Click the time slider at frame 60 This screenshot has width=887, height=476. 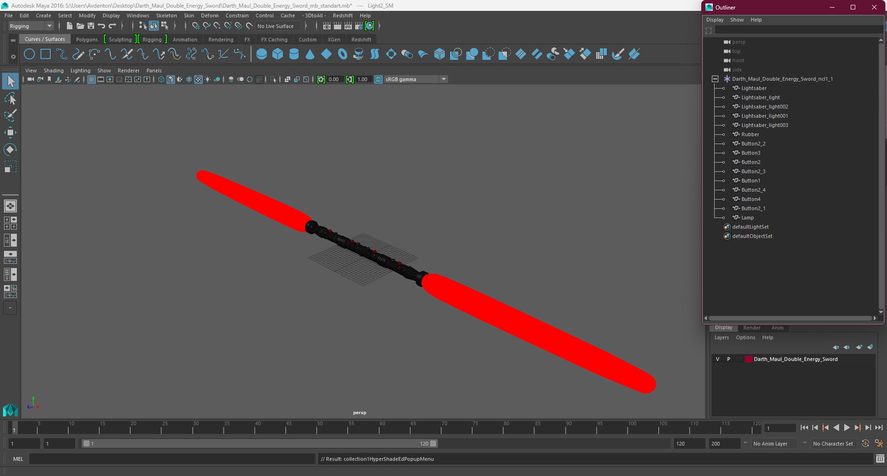coord(382,428)
